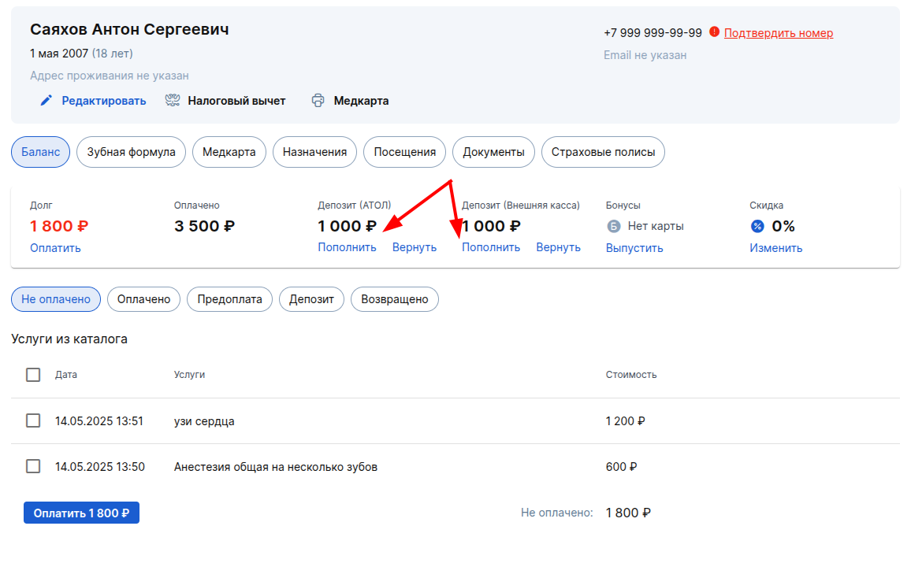Open the Посещения tab
The image size is (911, 563).
[x=404, y=152]
